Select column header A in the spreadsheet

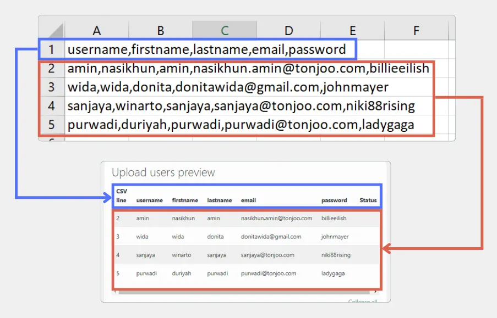coord(96,30)
